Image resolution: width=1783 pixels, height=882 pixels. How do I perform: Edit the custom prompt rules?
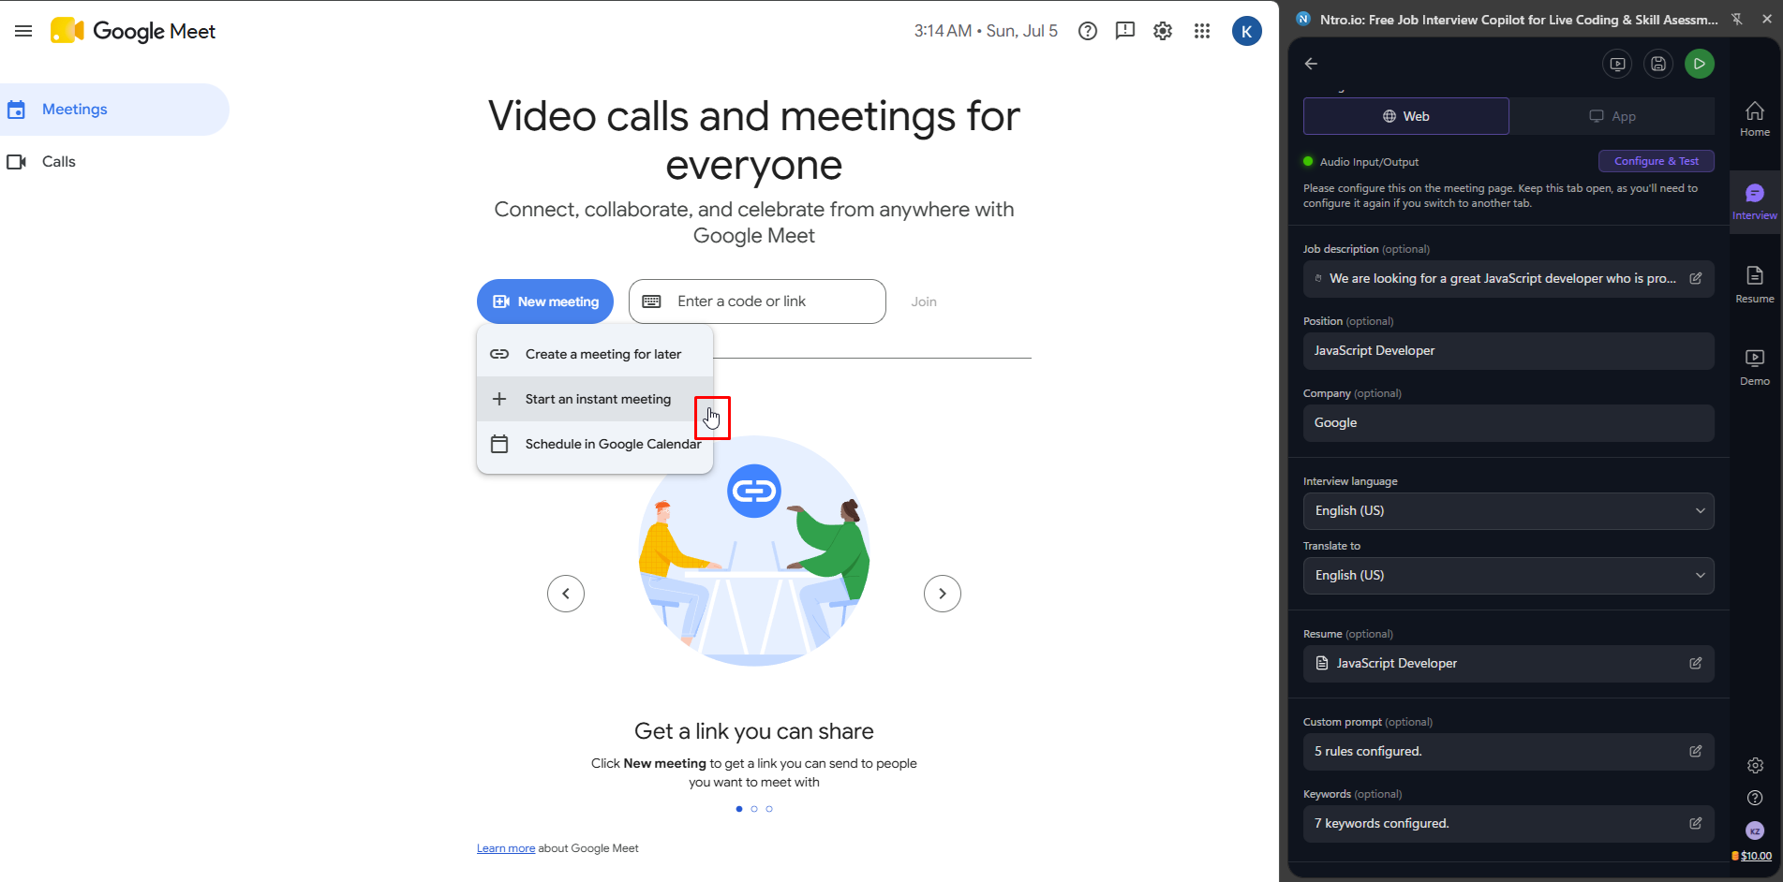[1695, 751]
